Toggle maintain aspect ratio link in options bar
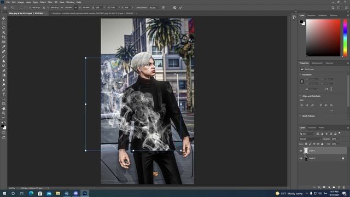Viewport: 350px width, 197px height. coord(75,8)
